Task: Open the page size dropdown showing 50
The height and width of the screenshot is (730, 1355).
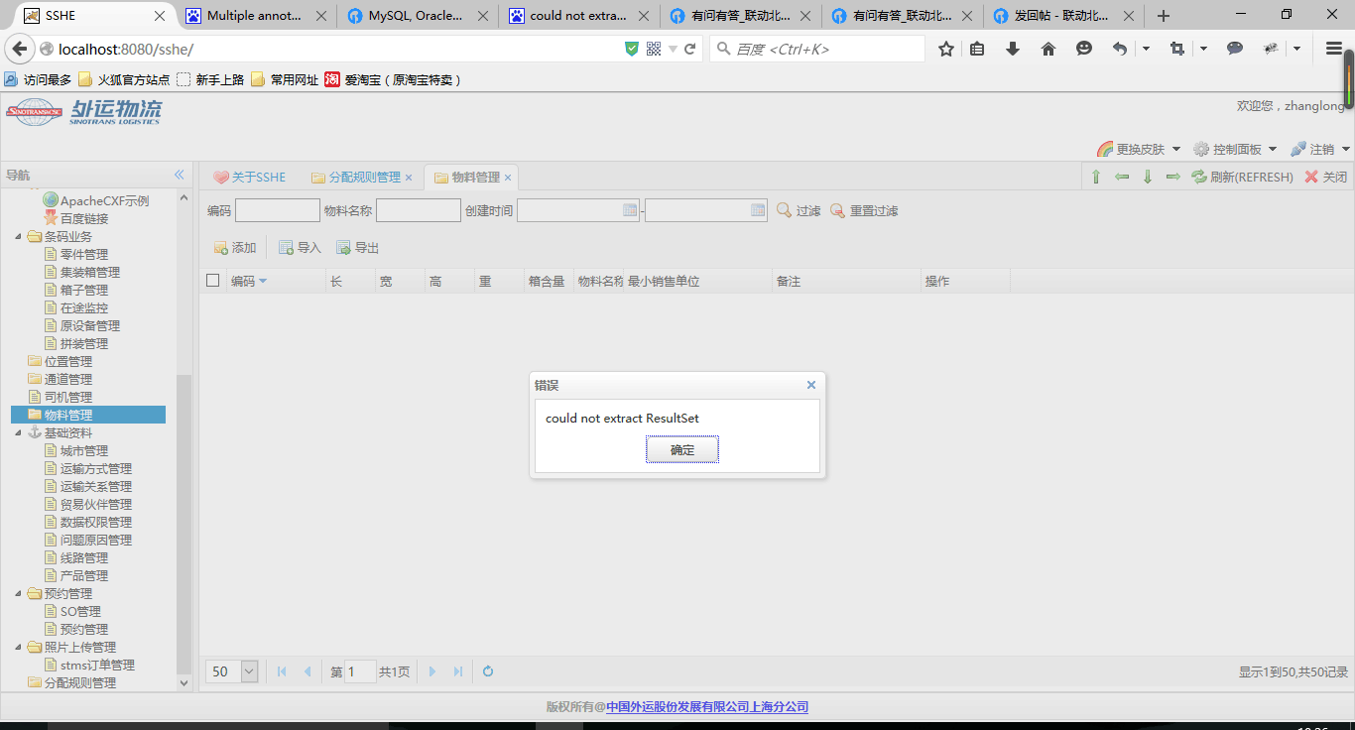Action: [x=247, y=671]
